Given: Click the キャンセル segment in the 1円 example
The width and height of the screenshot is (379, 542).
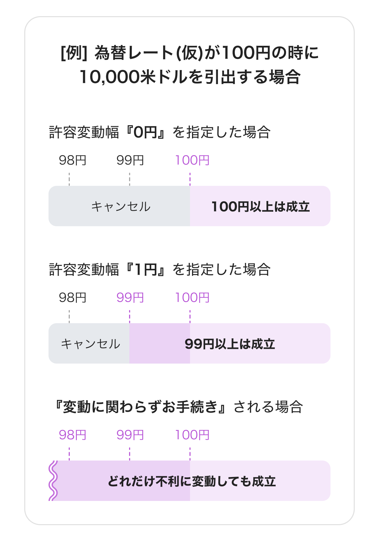Looking at the screenshot, I should click(89, 343).
